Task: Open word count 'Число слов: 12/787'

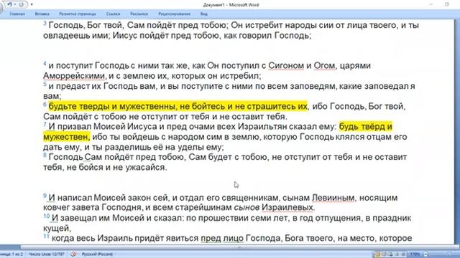Action: point(46,254)
